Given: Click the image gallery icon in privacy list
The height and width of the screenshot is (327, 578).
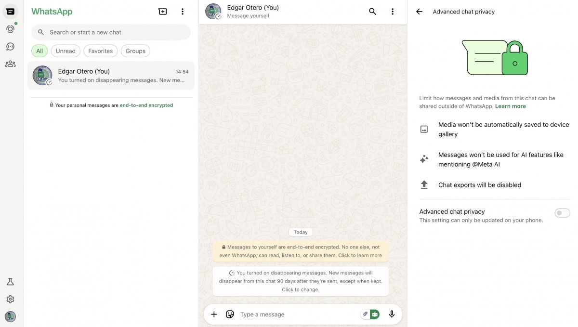Looking at the screenshot, I should pyautogui.click(x=424, y=129).
